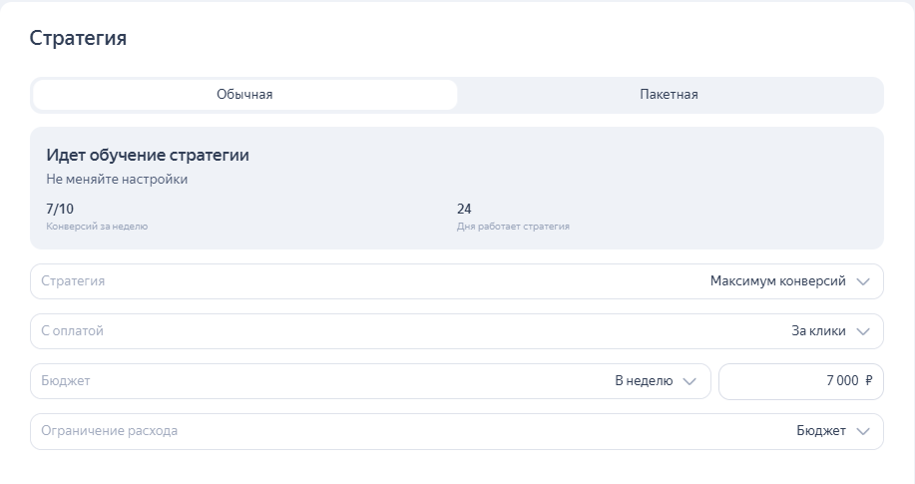
Task: Switch to the Пакетная strategy tab
Action: [x=669, y=95]
